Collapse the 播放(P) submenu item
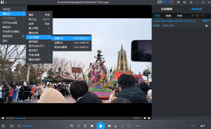This screenshot has width=211, height=129. point(13,14)
